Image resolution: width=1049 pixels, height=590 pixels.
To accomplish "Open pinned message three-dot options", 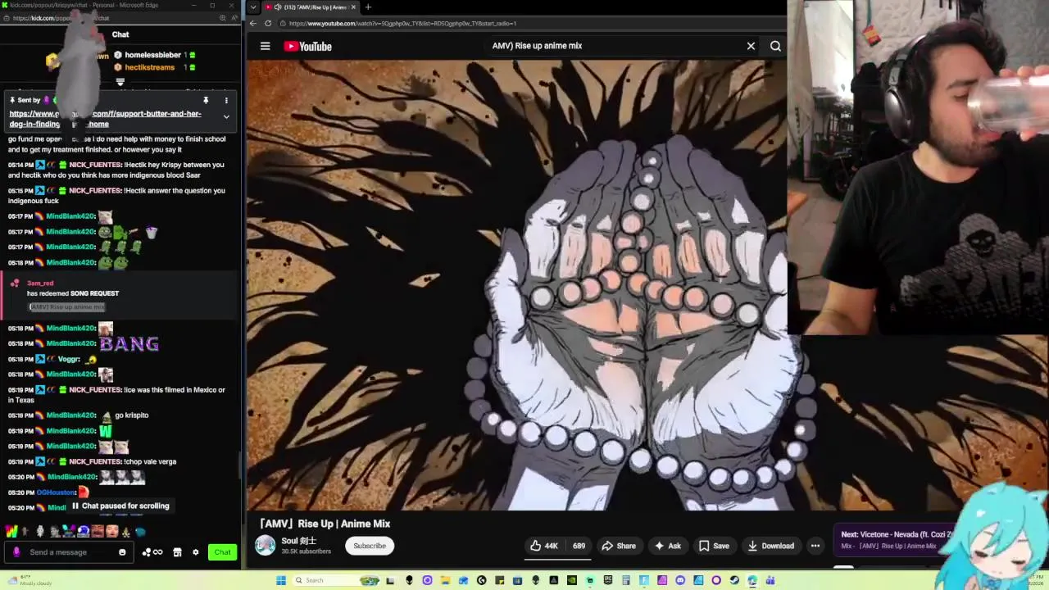I will click(226, 100).
